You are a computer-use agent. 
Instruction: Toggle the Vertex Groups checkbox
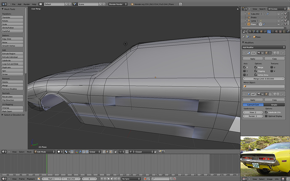point(256,75)
